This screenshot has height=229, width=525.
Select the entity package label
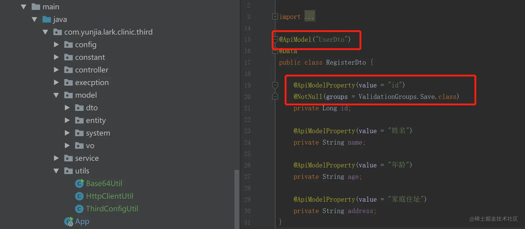coord(96,120)
